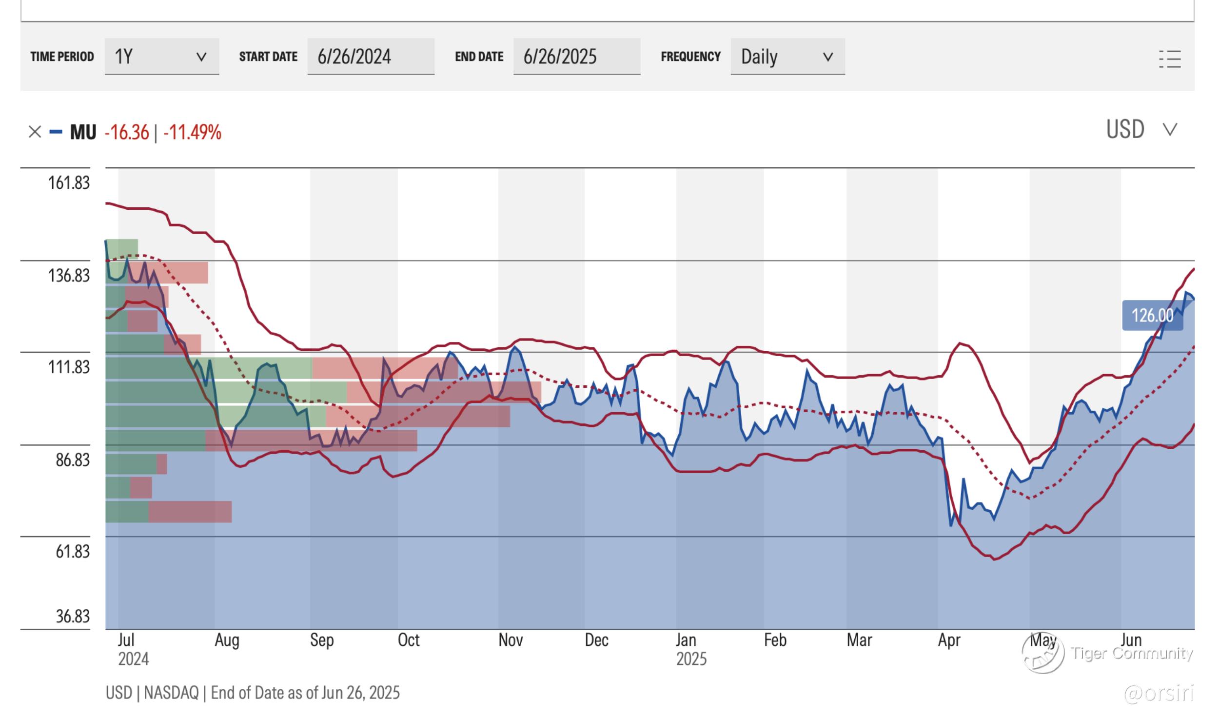Click the 136.83 y-axis label
This screenshot has height=721, width=1219.
[69, 276]
